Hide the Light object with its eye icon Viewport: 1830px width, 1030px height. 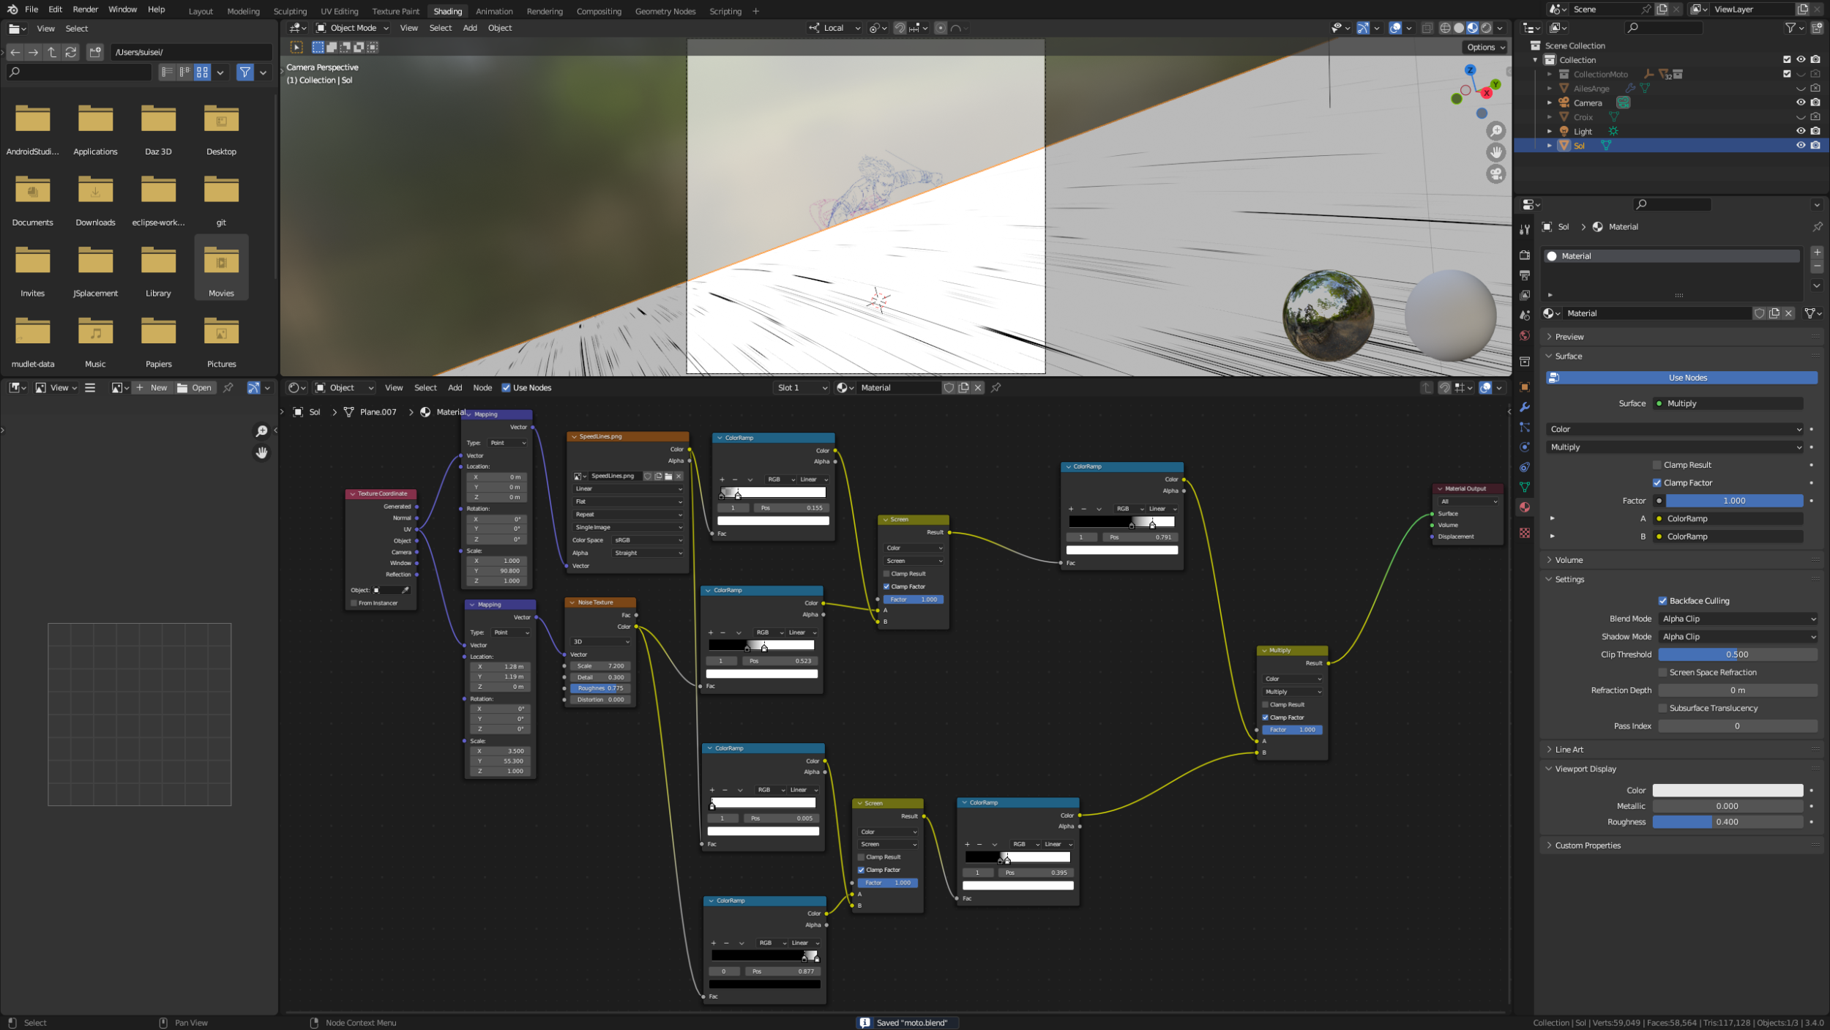point(1801,131)
